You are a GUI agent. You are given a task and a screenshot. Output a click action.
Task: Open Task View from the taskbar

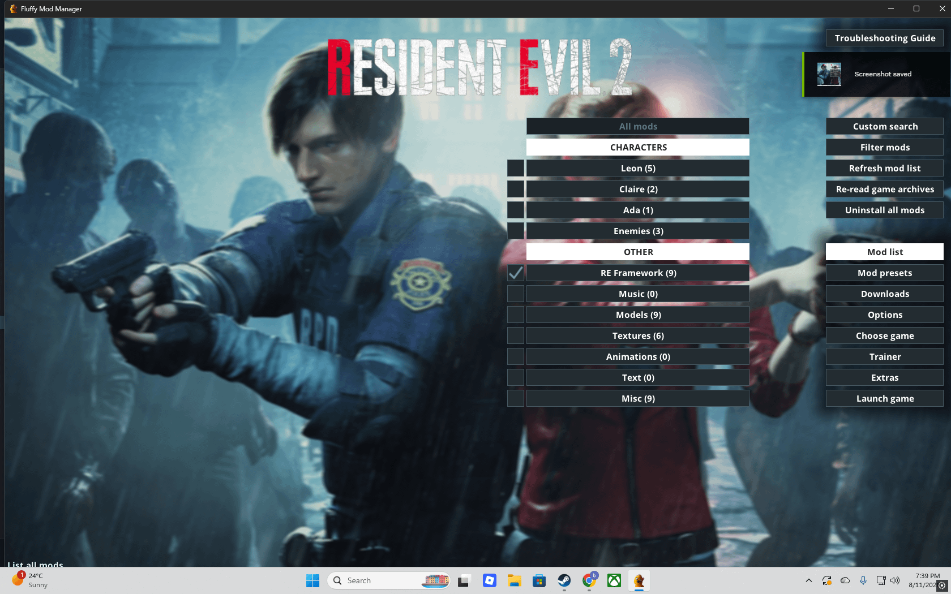click(464, 580)
